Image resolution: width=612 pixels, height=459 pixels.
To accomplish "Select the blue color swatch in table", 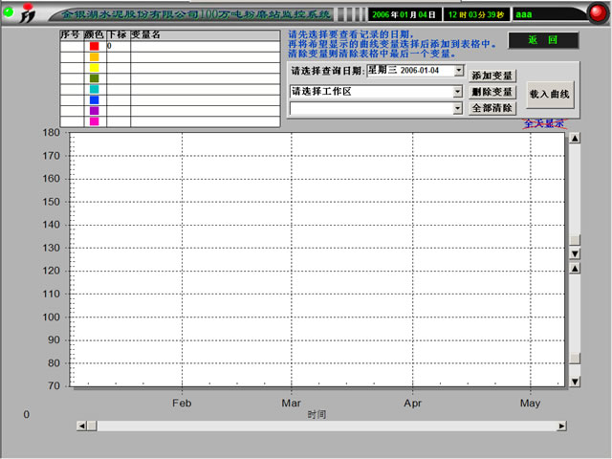I will click(x=94, y=99).
